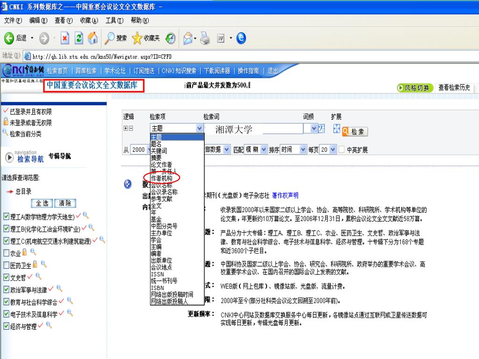Open the 匹配 模糊 dropdown

pos(264,150)
